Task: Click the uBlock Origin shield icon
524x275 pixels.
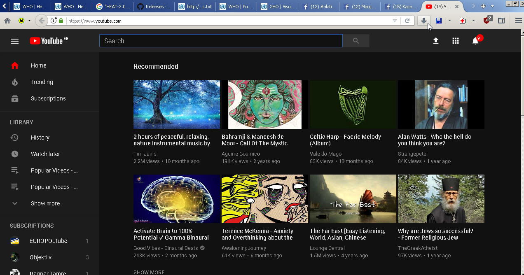Action: tap(487, 21)
